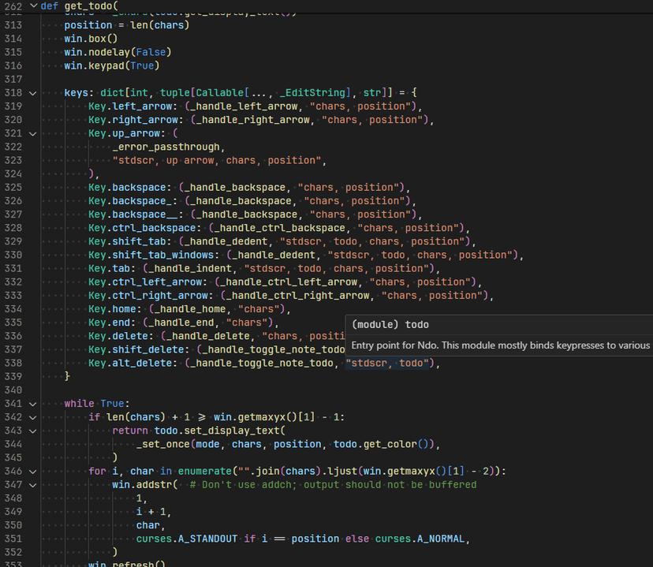Click 'curses.A_STANDOUT' attribute

coord(187,539)
